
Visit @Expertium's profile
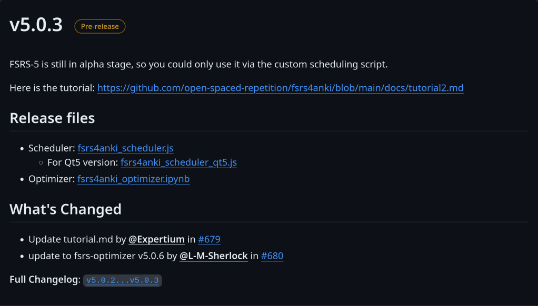pos(156,239)
